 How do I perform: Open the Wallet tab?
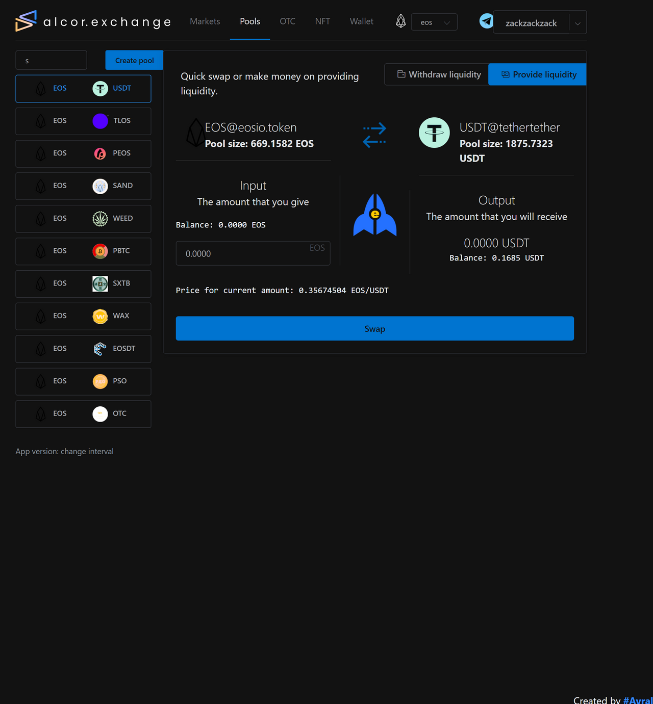[362, 21]
